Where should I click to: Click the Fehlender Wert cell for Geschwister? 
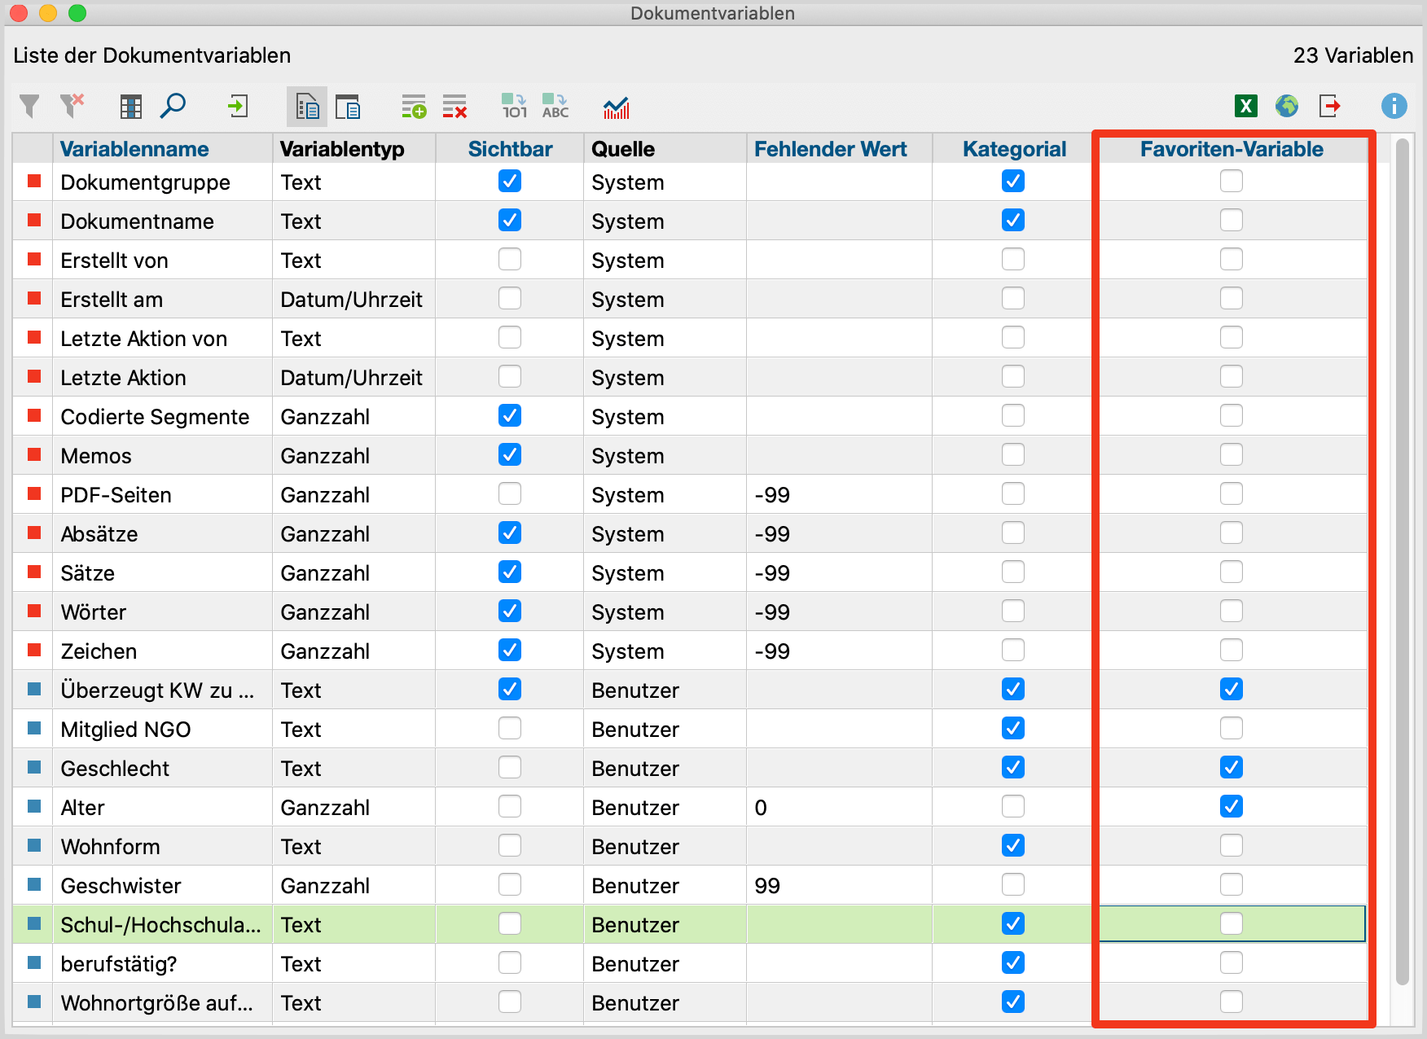point(838,885)
